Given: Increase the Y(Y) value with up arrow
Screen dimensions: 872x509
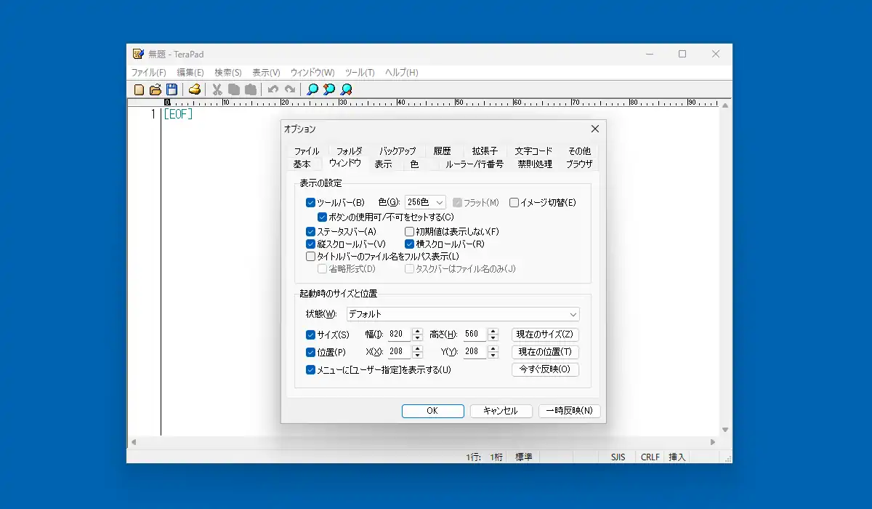Looking at the screenshot, I should click(x=493, y=349).
